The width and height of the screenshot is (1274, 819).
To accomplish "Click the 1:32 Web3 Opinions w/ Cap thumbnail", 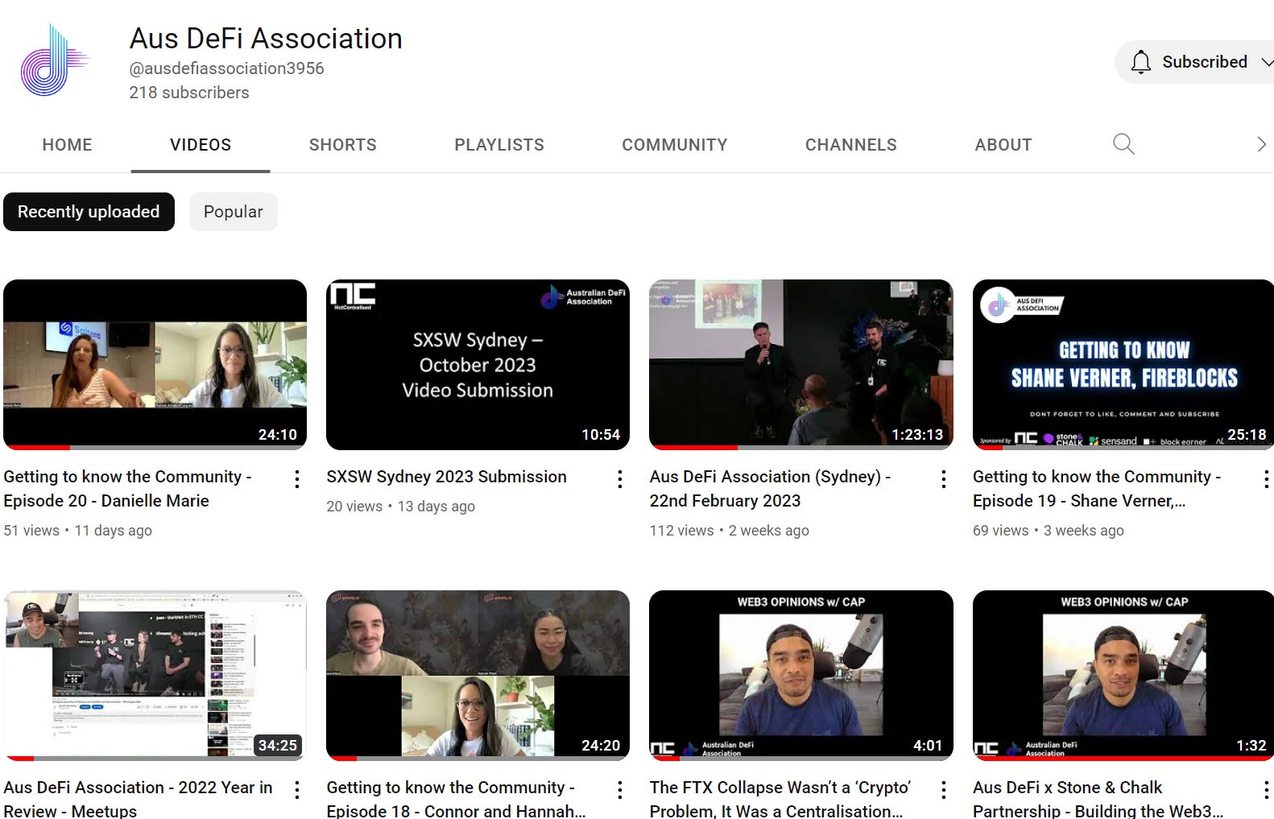I will [1123, 675].
